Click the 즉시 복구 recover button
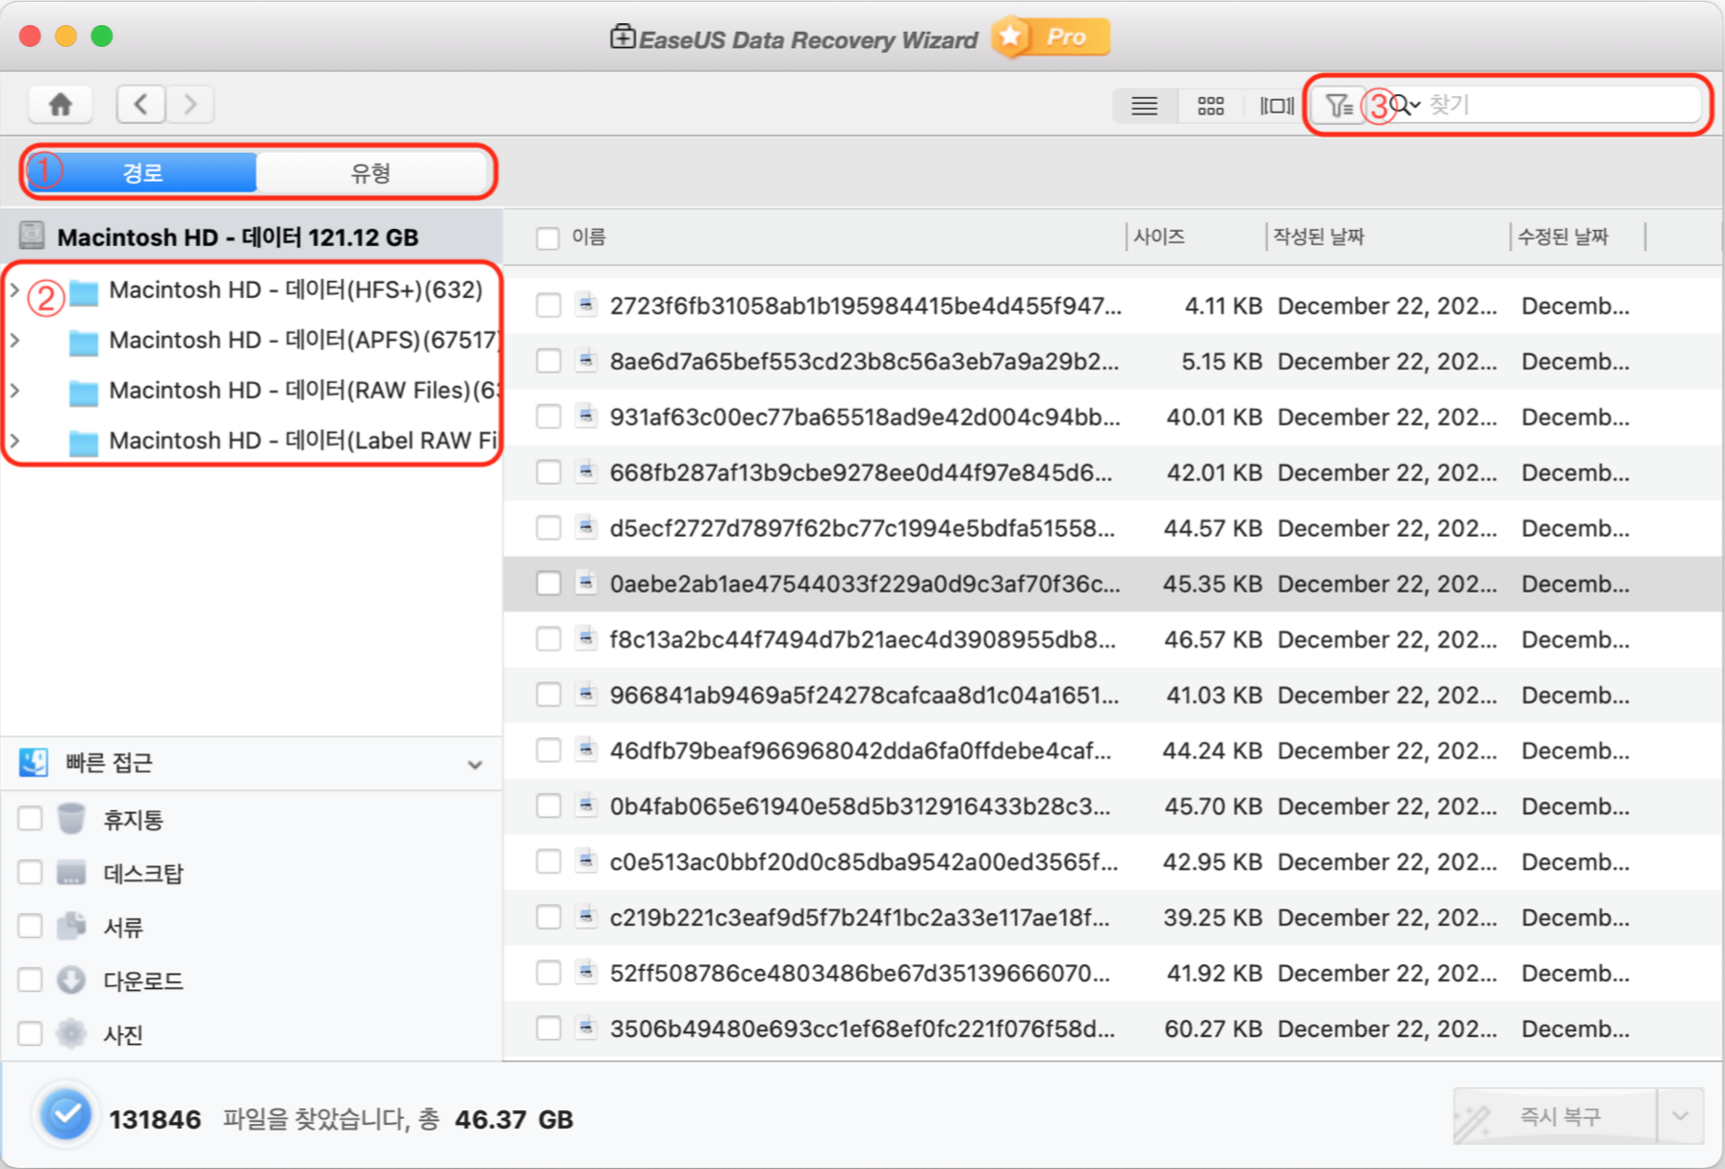Image resolution: width=1725 pixels, height=1169 pixels. pyautogui.click(x=1556, y=1116)
